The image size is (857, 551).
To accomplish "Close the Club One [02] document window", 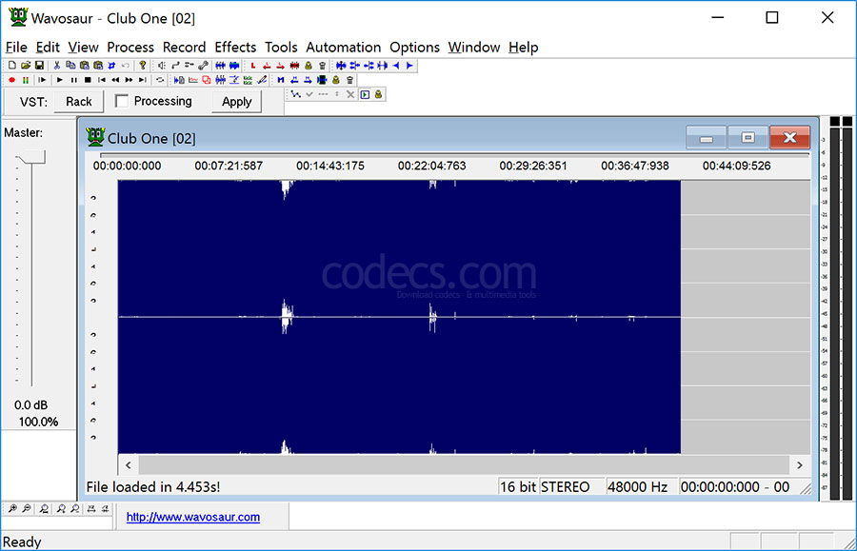I will point(789,138).
